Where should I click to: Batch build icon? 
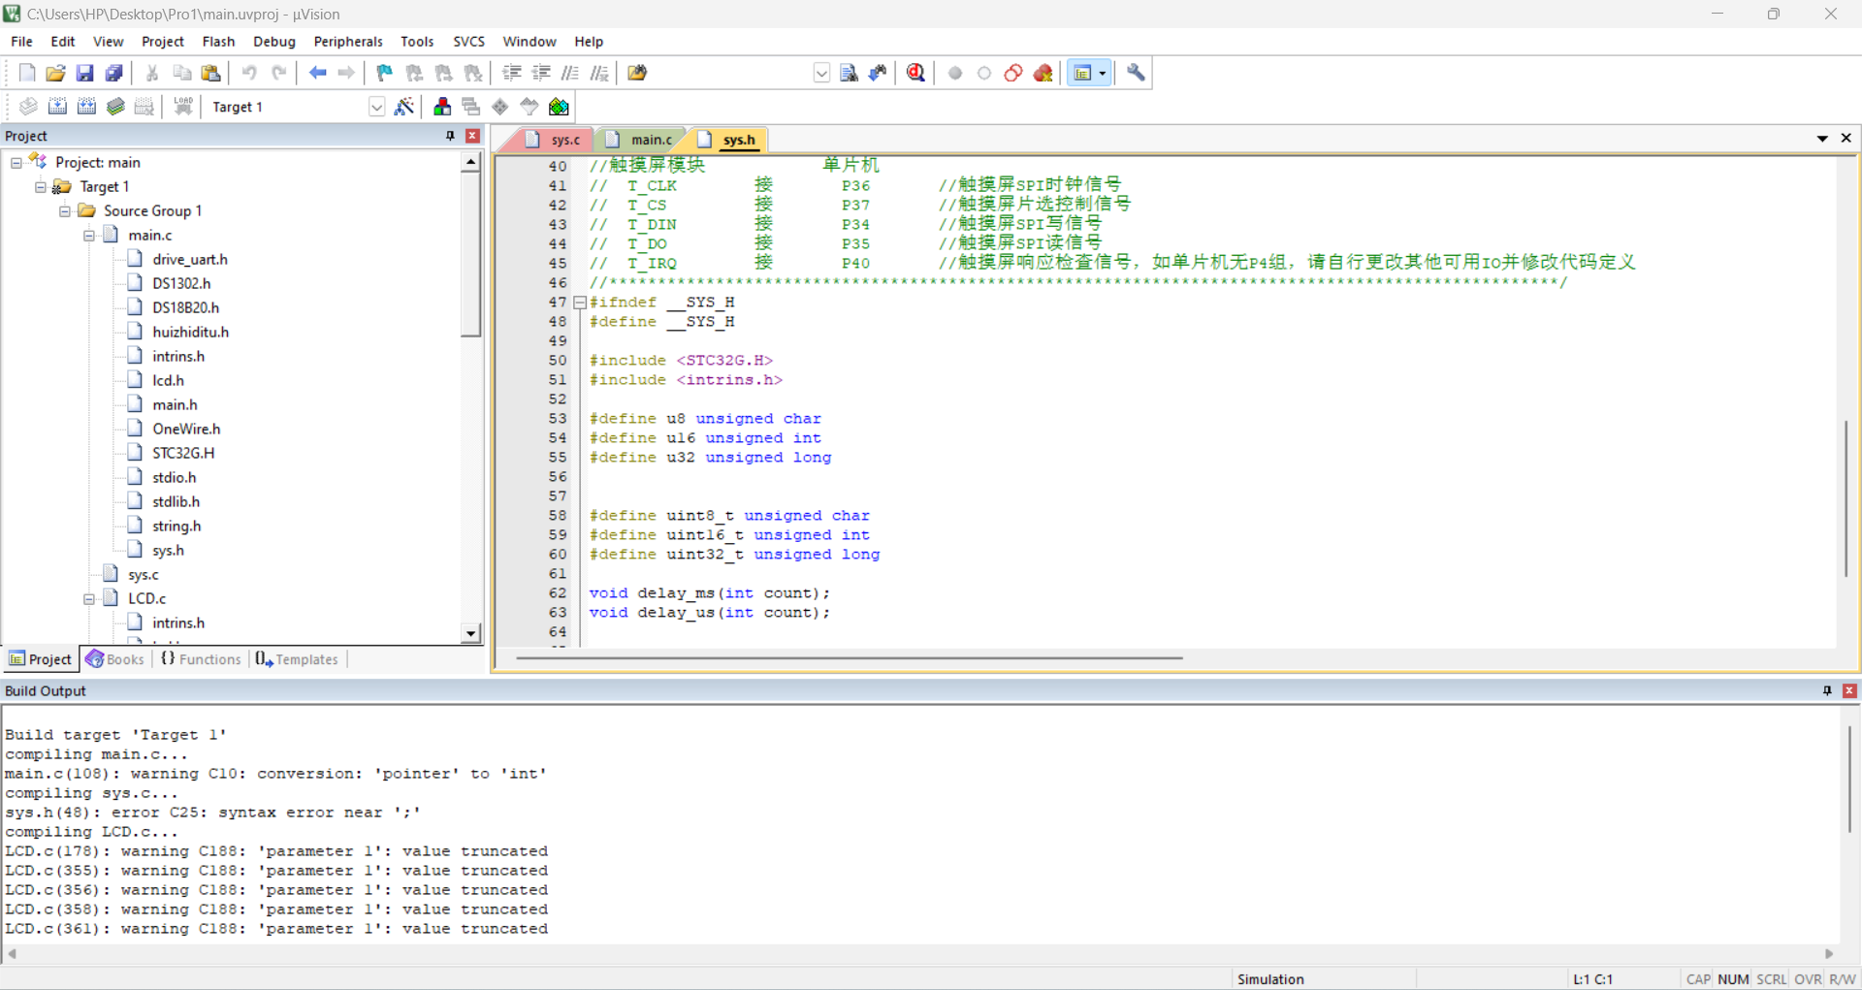[115, 107]
